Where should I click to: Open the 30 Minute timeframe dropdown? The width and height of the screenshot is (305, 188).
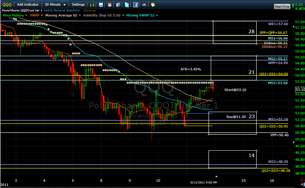click(x=55, y=4)
